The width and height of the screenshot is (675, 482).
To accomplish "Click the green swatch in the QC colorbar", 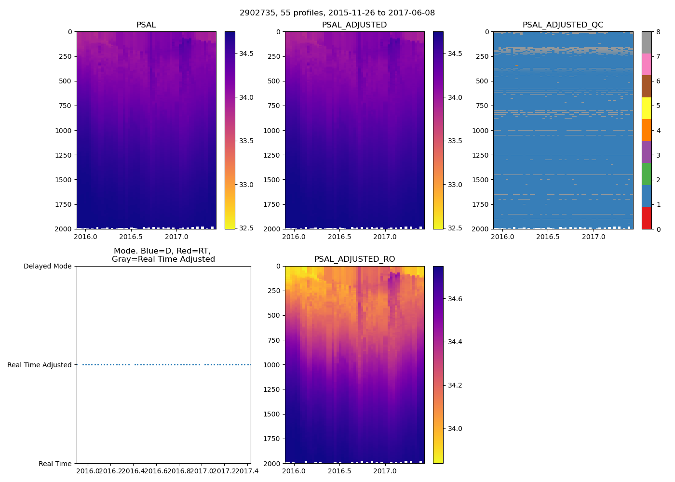I will click(x=647, y=174).
